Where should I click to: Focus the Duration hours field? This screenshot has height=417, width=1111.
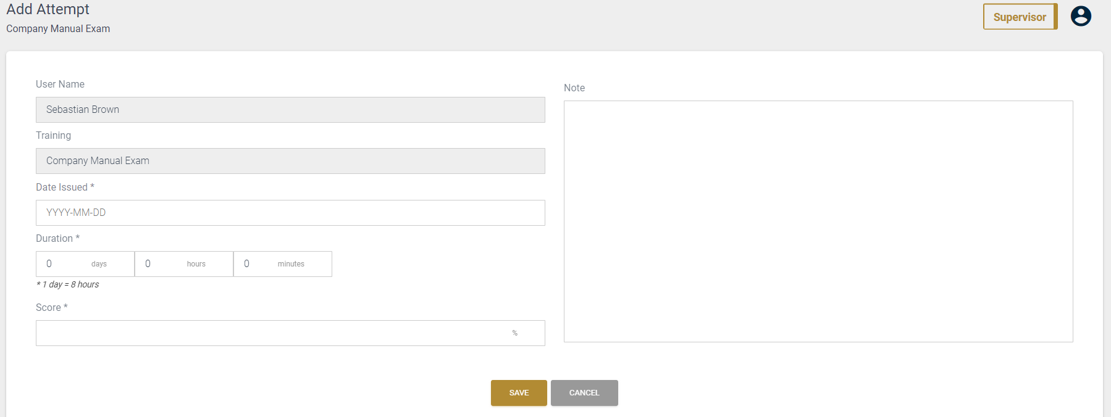[184, 264]
